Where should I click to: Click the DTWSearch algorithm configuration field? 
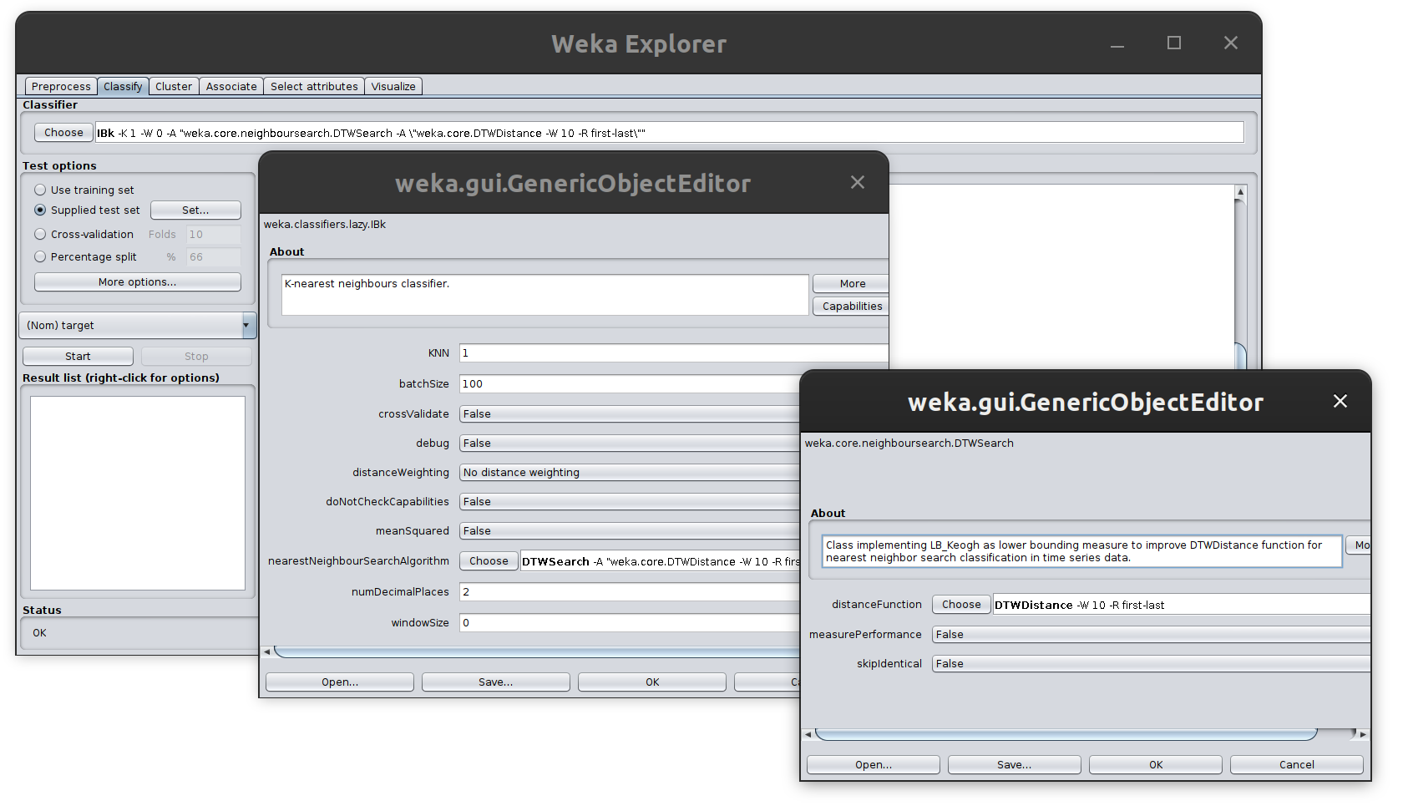660,561
